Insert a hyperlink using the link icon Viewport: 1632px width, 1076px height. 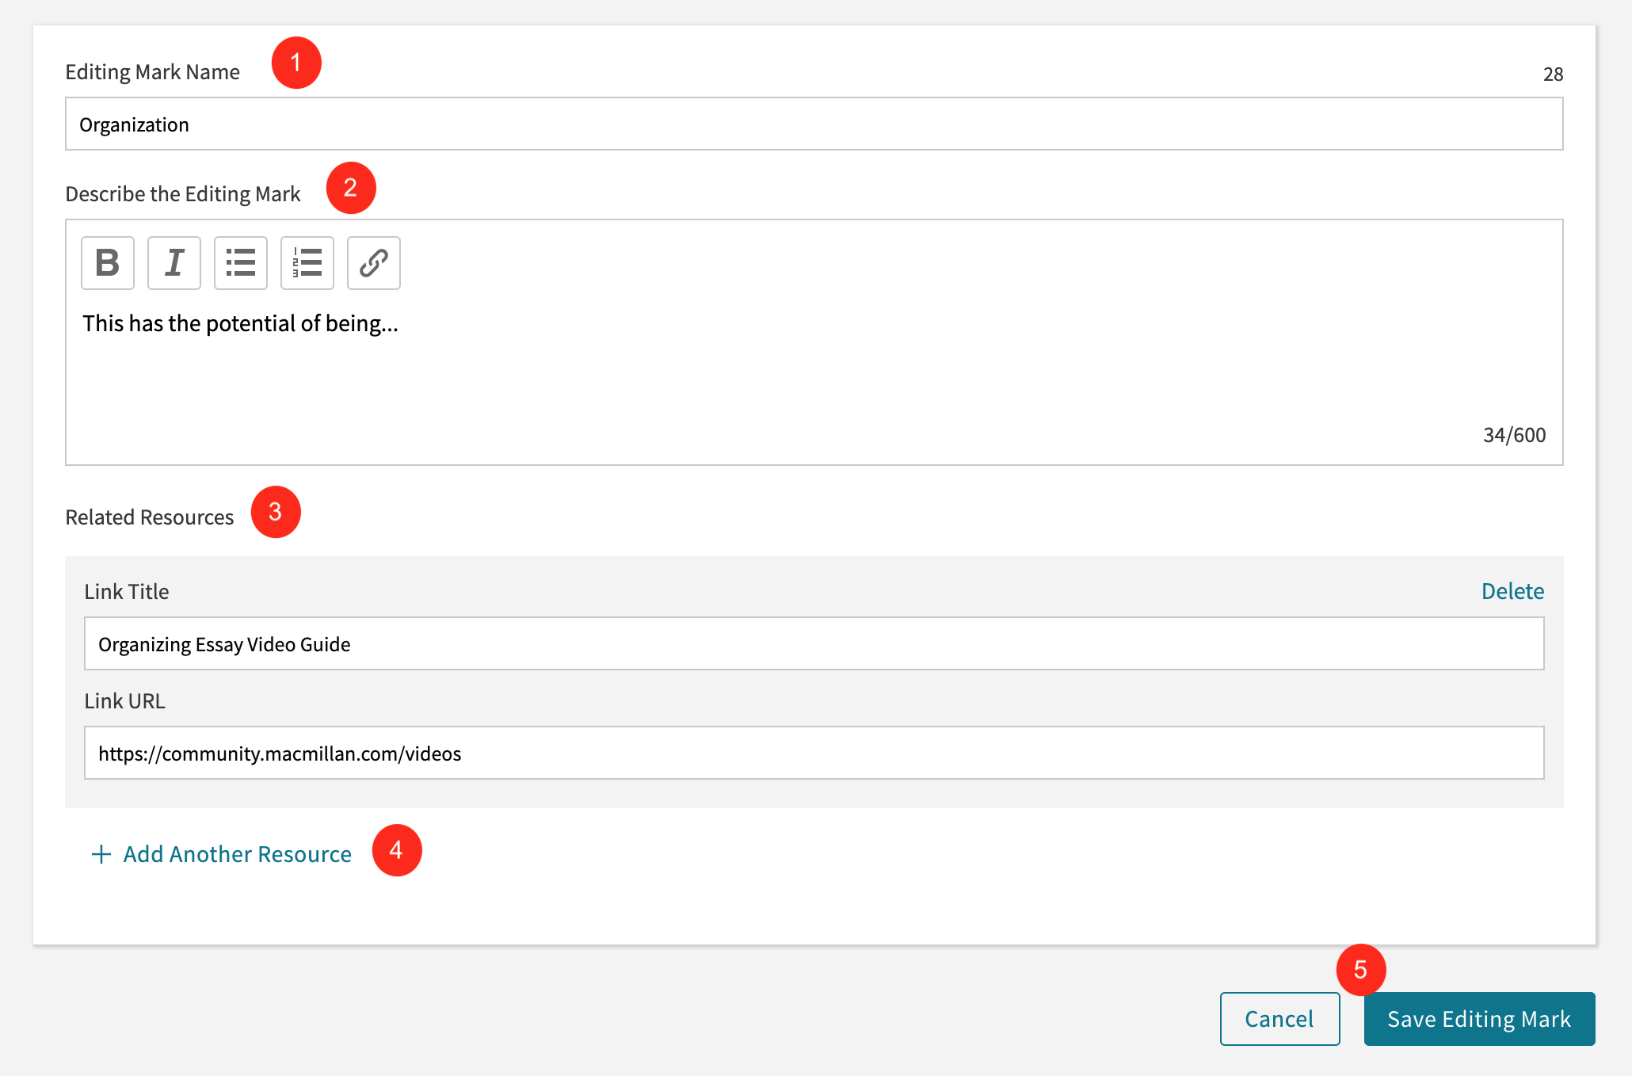[373, 263]
